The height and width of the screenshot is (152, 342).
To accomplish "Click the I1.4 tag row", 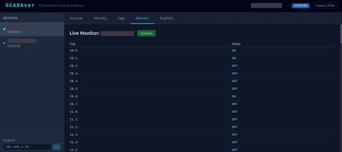I will (202, 143).
